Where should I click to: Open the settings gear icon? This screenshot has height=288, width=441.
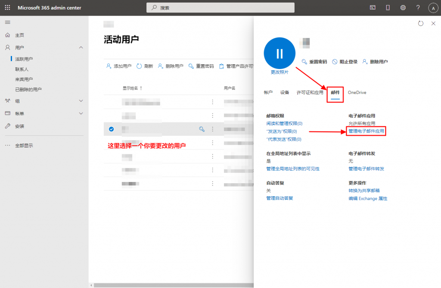pos(403,7)
